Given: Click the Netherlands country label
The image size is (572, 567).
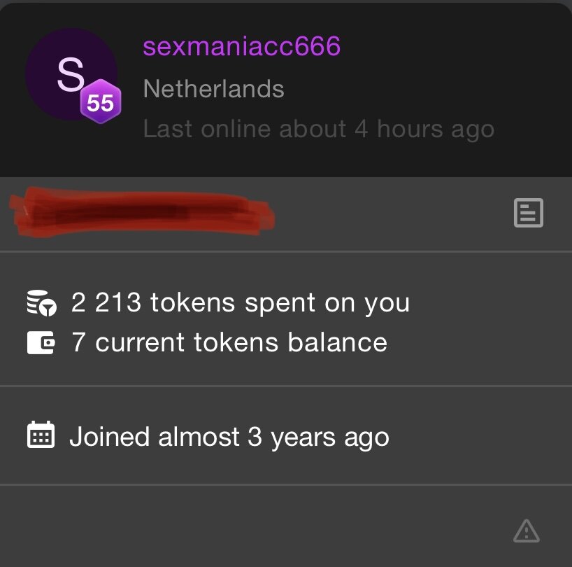Looking at the screenshot, I should (x=213, y=89).
